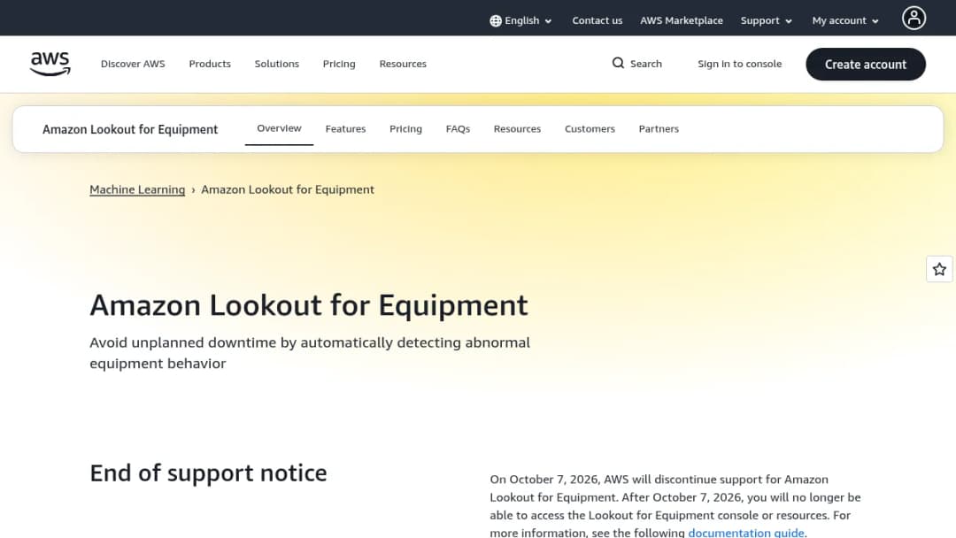Screen dimensions: 956x538
Task: Open the Discover AWS menu
Action: click(133, 64)
